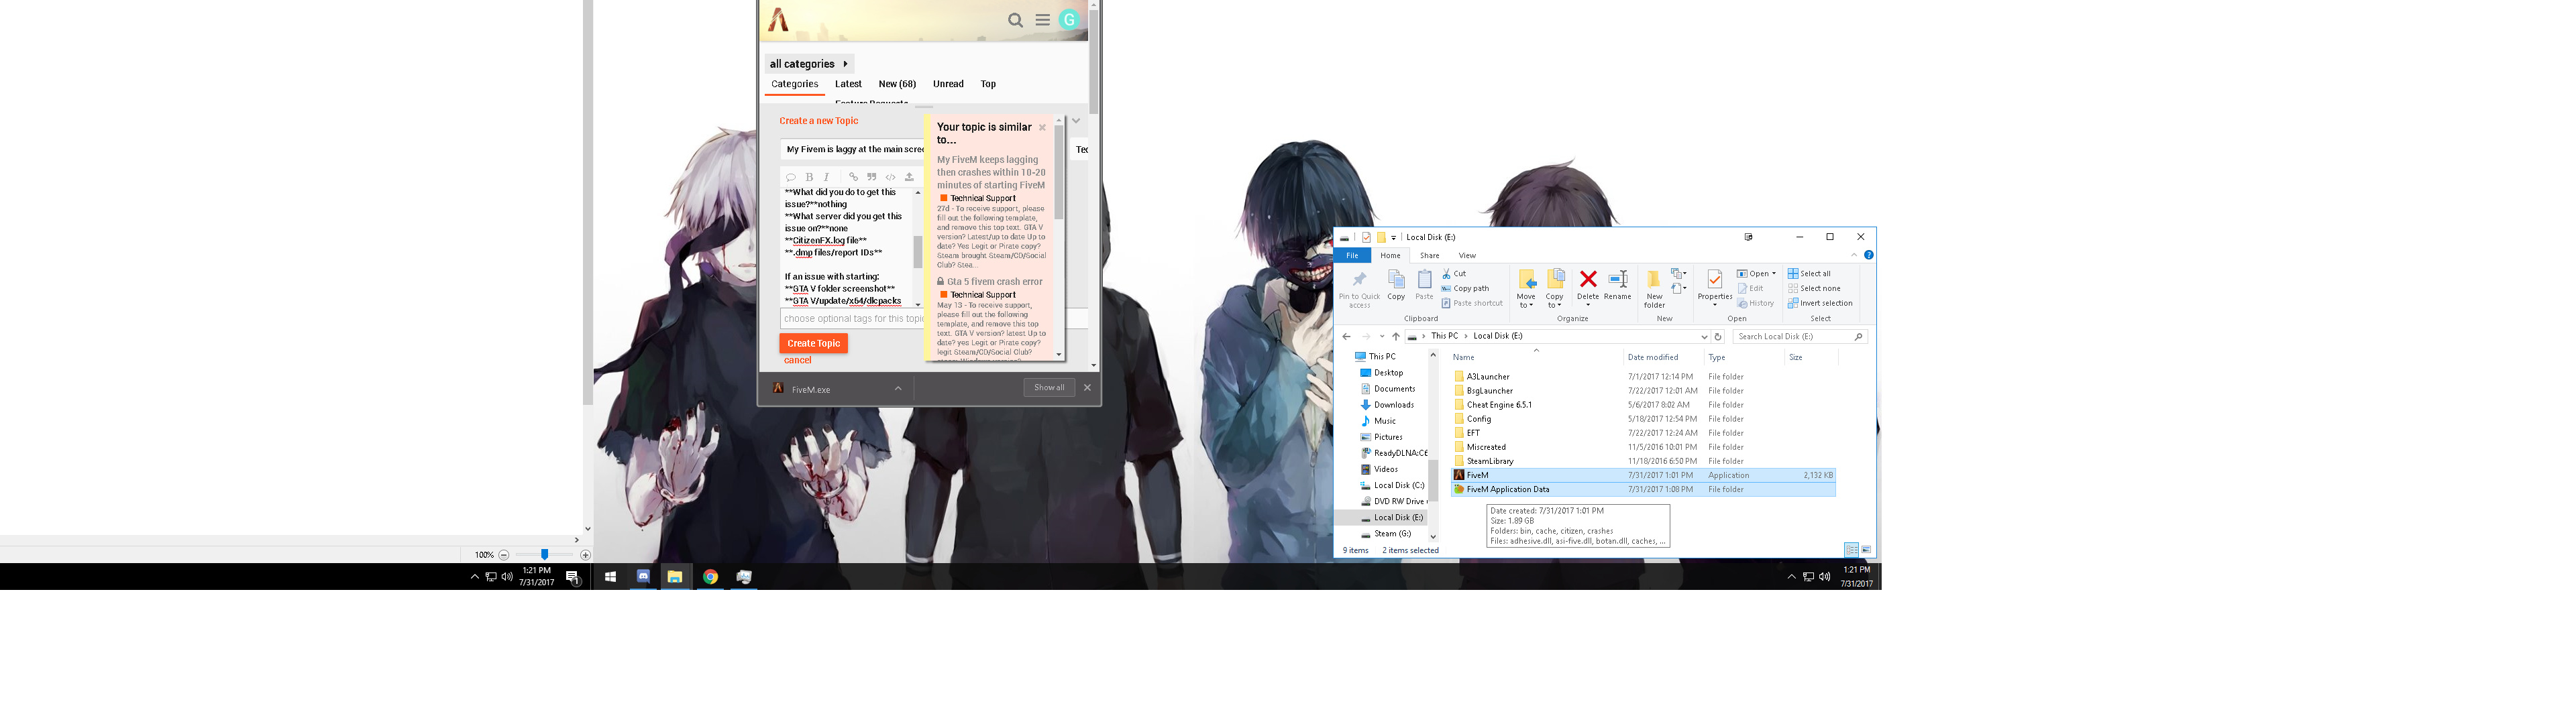Open the forum hamburger menu
The image size is (2576, 724).
(x=1042, y=20)
